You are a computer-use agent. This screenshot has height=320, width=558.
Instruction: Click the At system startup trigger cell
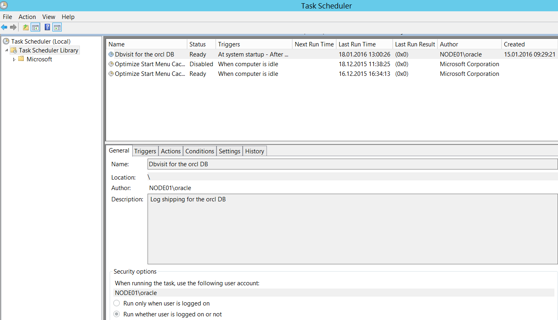[x=253, y=54]
